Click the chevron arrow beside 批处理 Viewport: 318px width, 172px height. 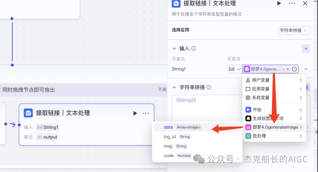pos(301,136)
